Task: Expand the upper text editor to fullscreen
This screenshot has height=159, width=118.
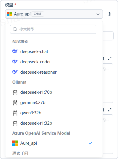Action: coord(110,58)
